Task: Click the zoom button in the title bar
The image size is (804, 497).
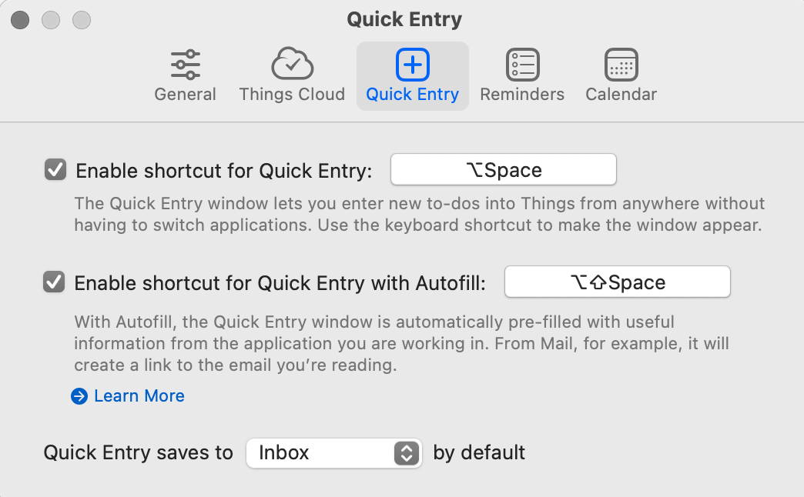Action: (82, 20)
